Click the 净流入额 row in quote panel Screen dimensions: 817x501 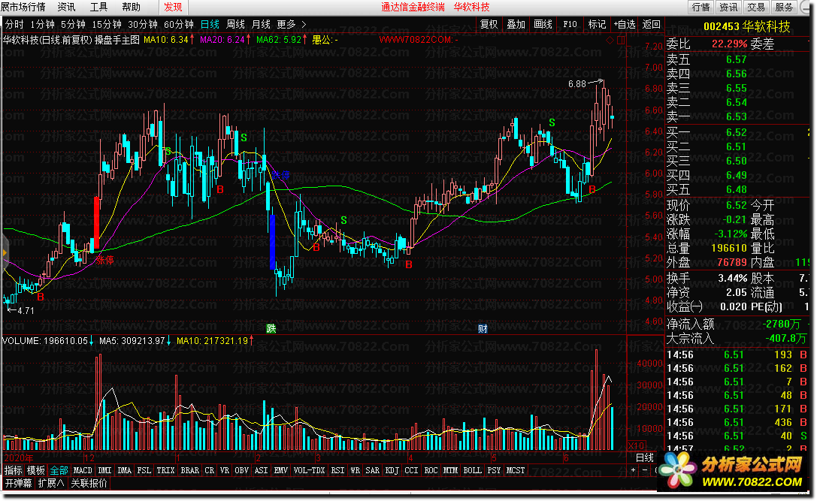(x=737, y=324)
